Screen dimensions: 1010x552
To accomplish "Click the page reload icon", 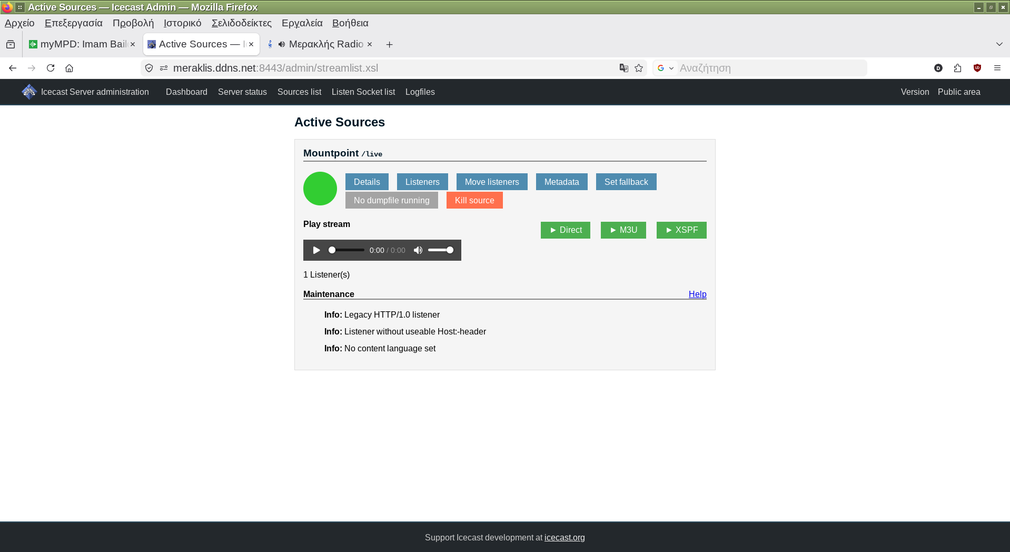I will tap(51, 68).
